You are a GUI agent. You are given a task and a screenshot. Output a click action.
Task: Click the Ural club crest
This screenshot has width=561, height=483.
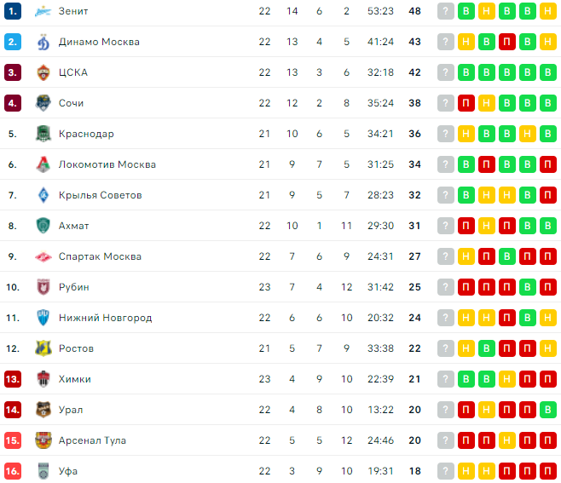click(43, 410)
